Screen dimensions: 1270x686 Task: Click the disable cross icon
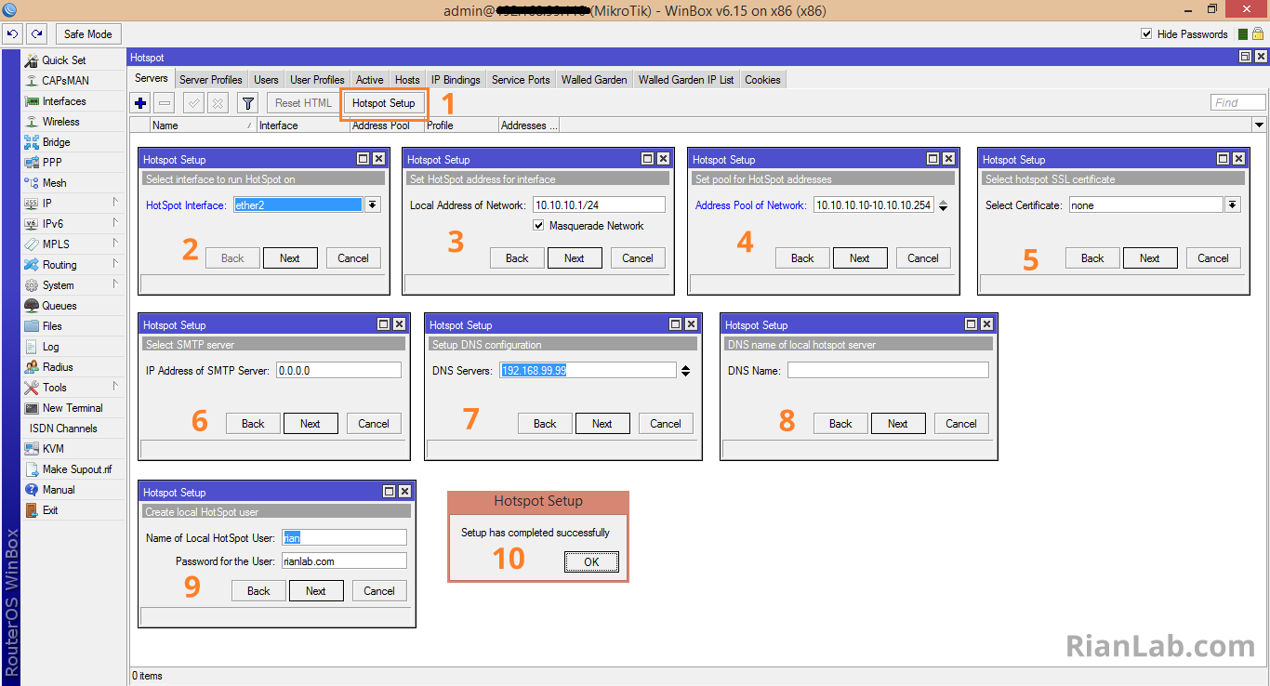(217, 103)
